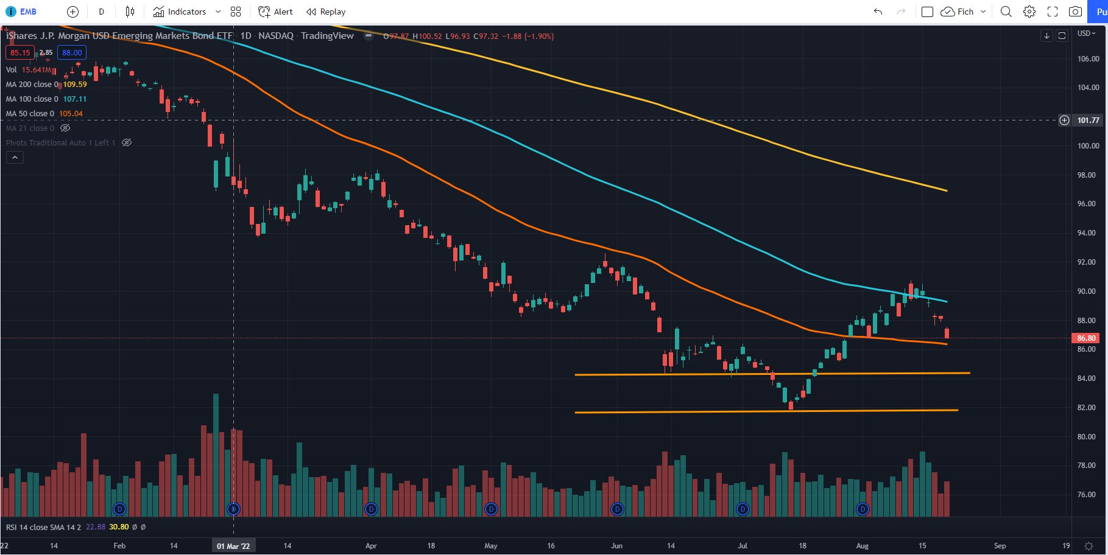Select the lower orange horizontal line near 82
1108x555 pixels.
coord(766,411)
